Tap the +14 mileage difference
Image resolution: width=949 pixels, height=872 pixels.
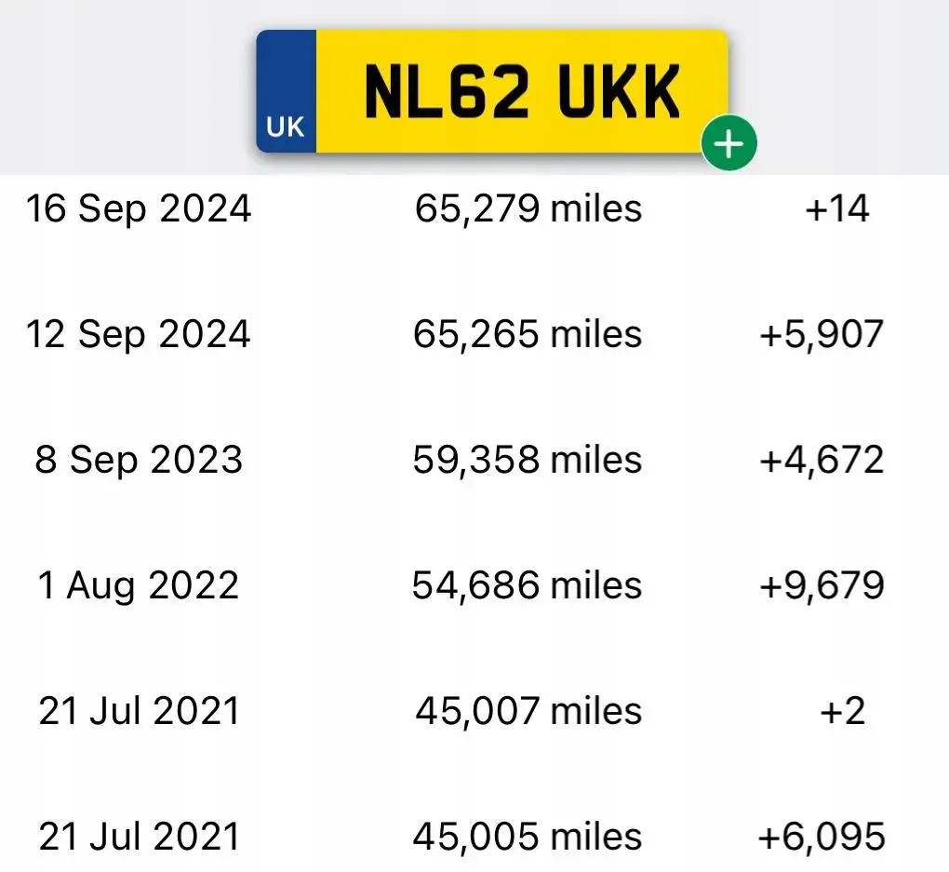[x=836, y=208]
